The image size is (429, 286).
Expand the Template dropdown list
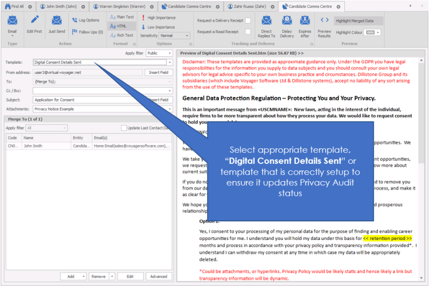[x=169, y=63]
